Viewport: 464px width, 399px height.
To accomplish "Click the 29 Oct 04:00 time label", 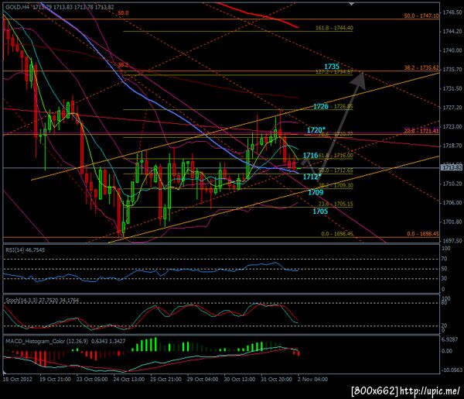I will pos(203,379).
